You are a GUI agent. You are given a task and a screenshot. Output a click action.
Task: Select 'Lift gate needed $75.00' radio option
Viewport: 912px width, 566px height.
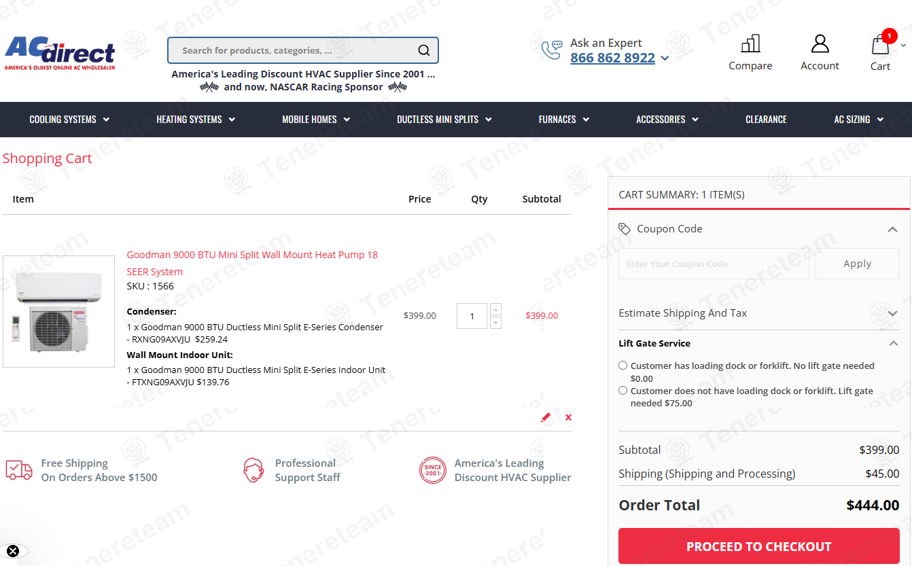pos(622,391)
